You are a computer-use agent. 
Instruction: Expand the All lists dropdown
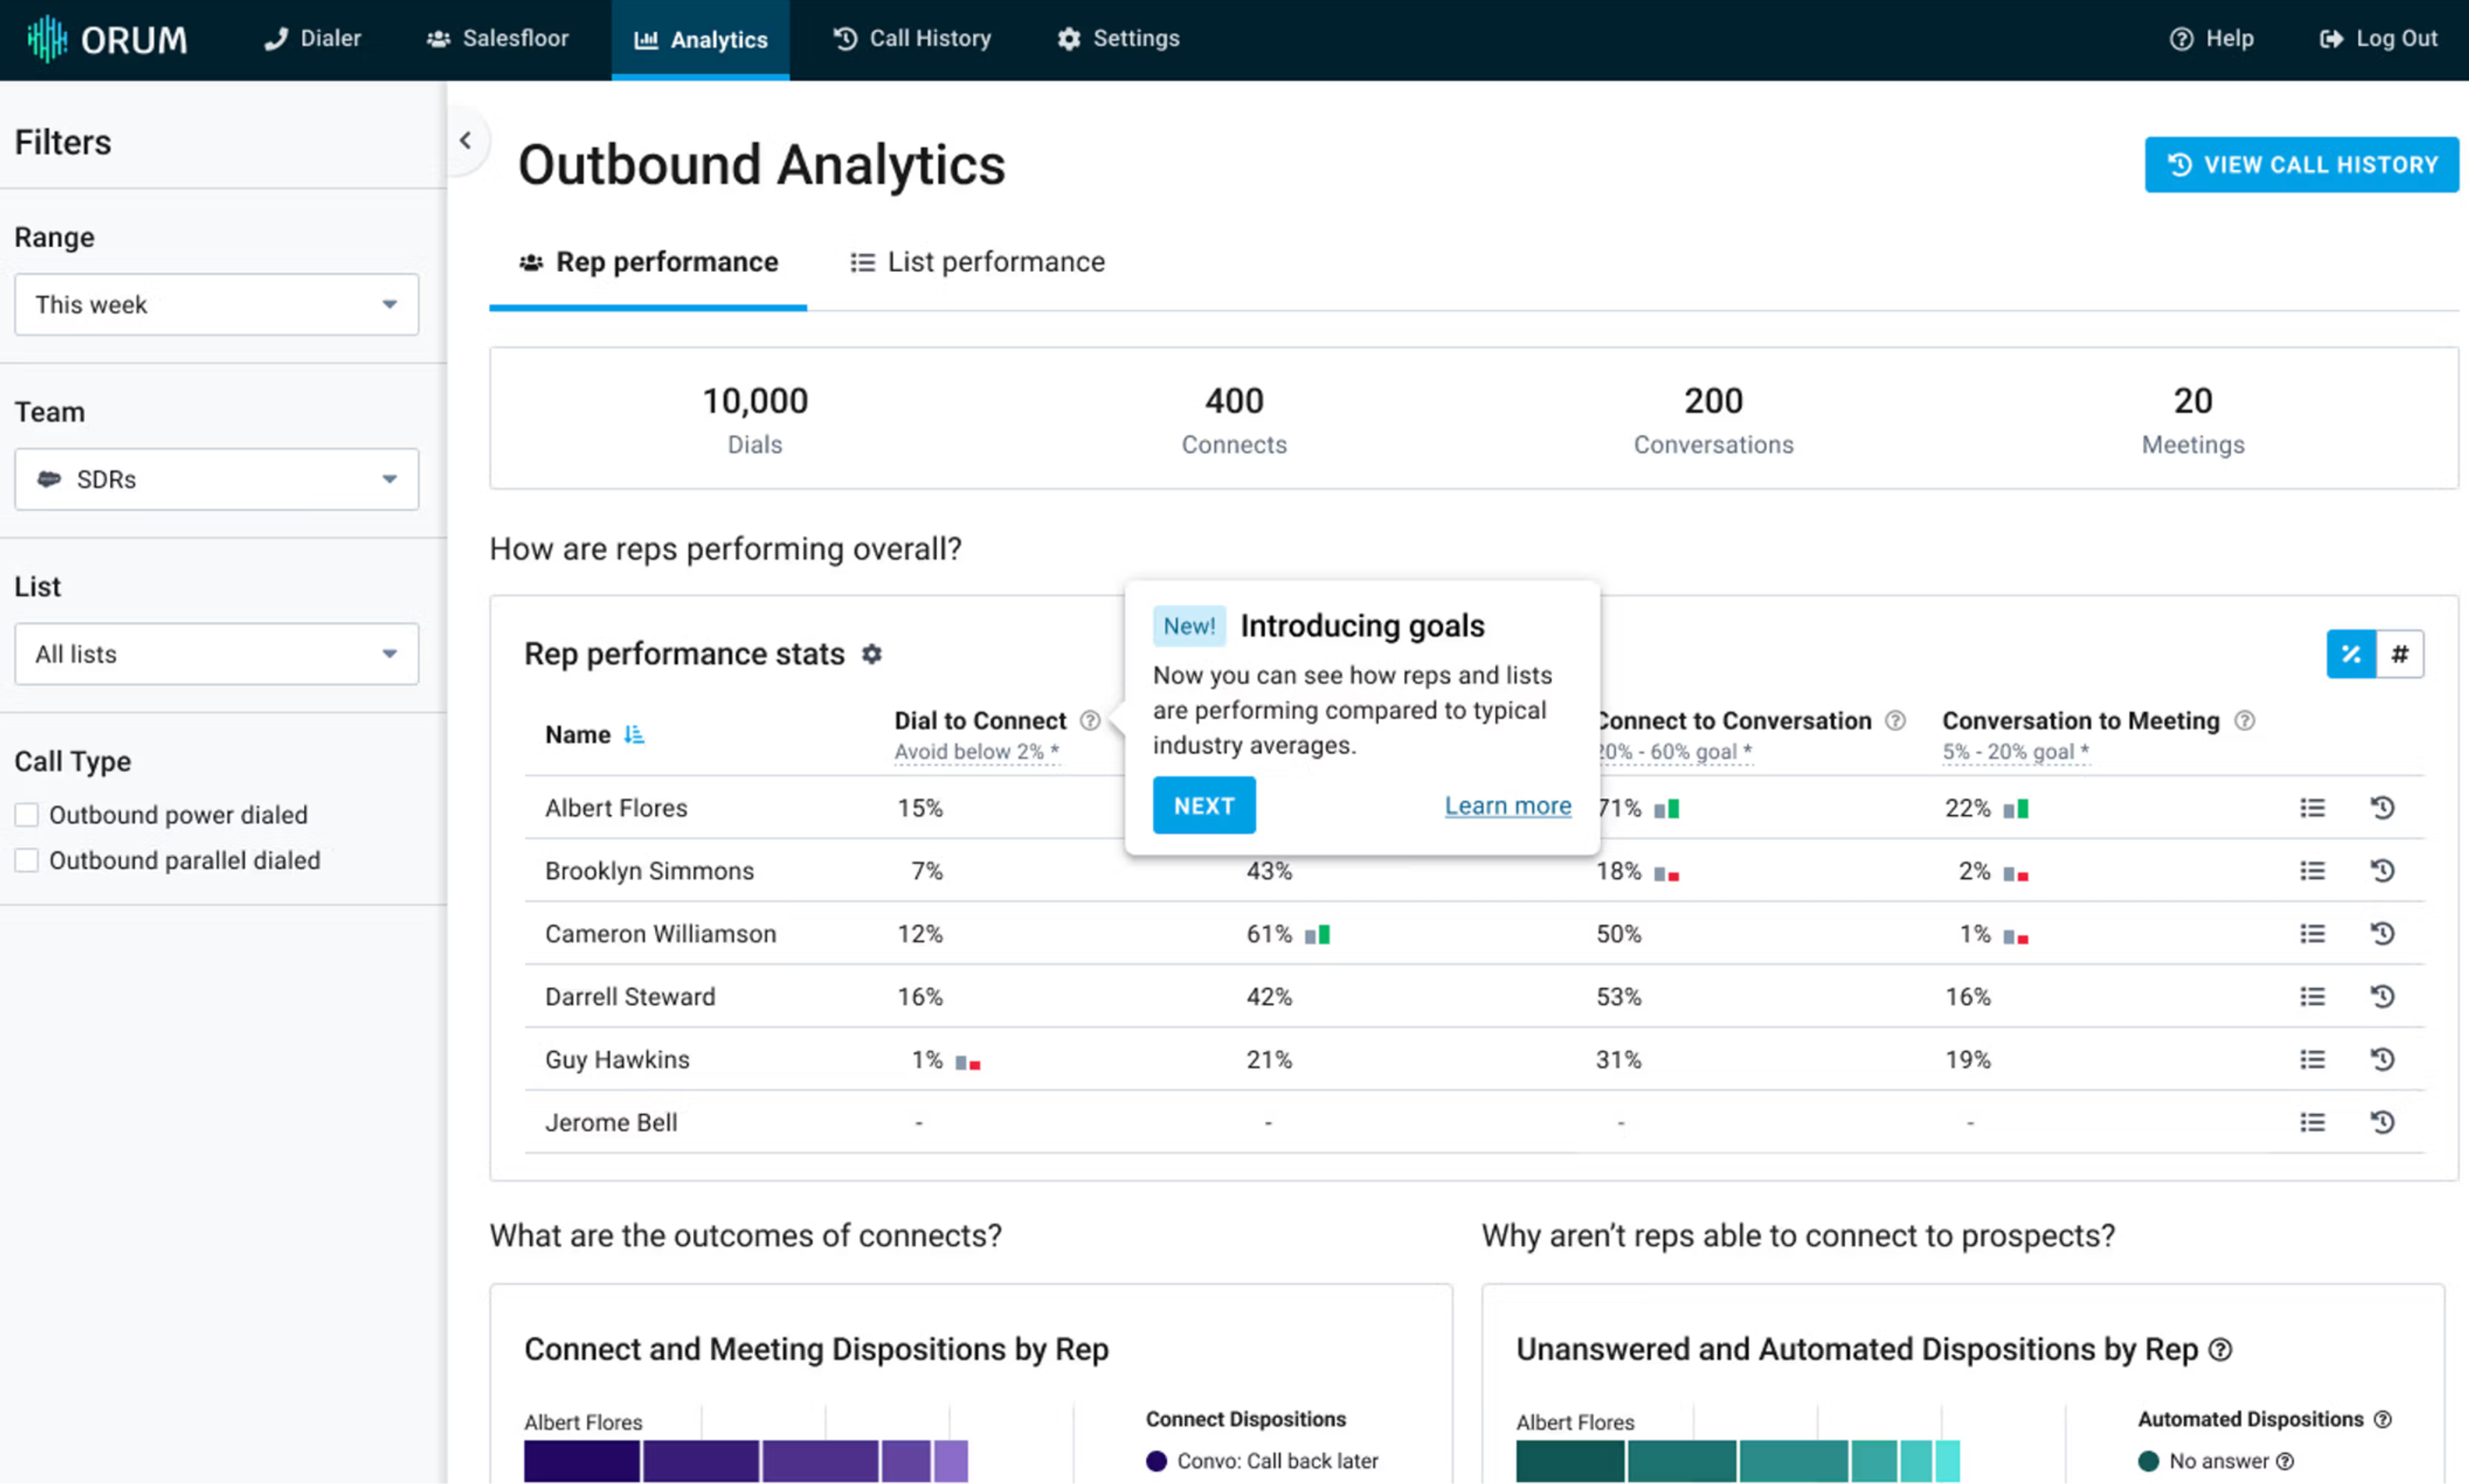click(x=216, y=654)
